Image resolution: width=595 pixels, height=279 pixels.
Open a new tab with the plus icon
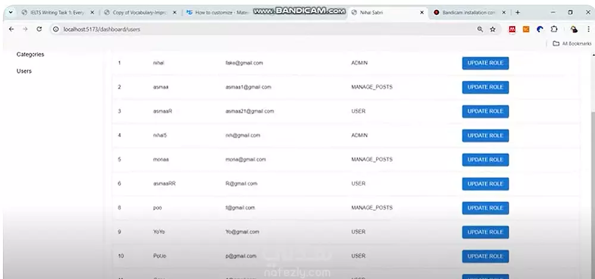pyautogui.click(x=518, y=12)
